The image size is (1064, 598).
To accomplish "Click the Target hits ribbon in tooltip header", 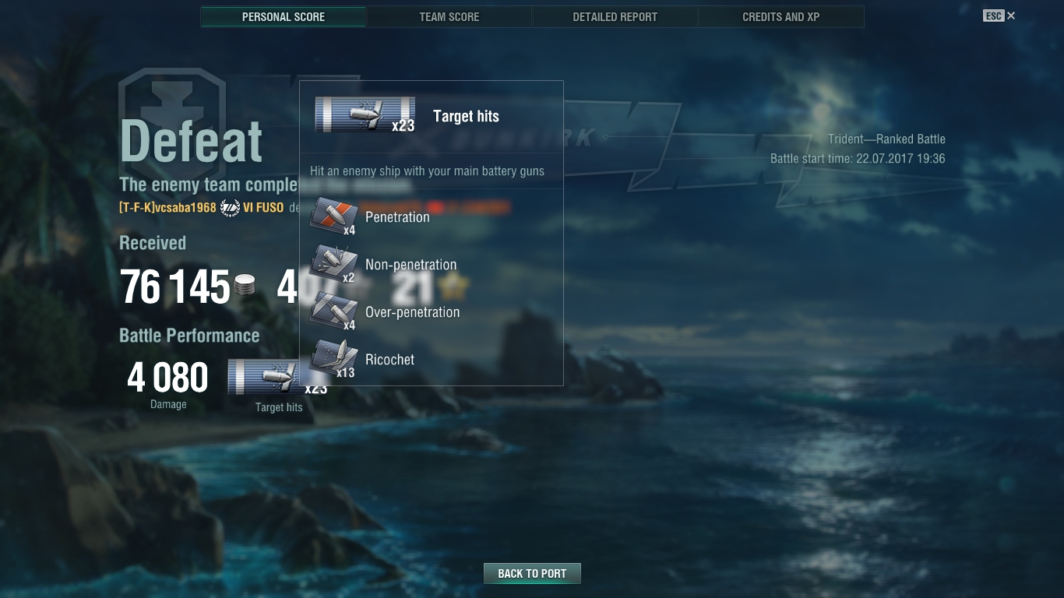I will click(365, 114).
